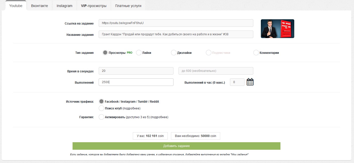Click the Ссылка на задание URL field
354x163 pixels.
coord(176,23)
